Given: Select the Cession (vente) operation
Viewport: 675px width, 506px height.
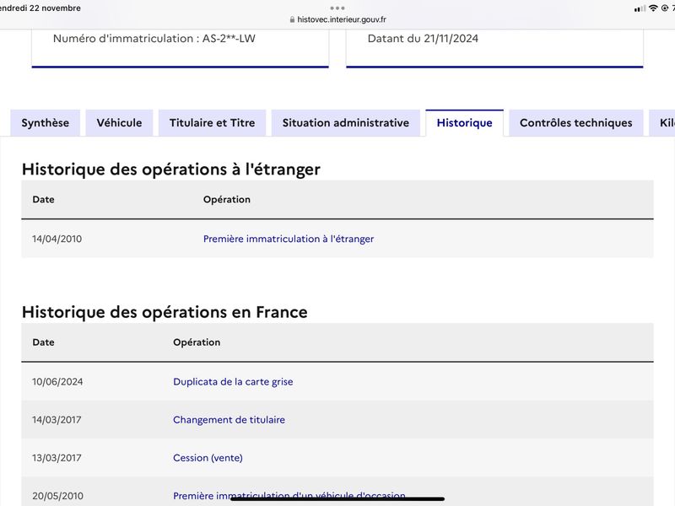Looking at the screenshot, I should tap(208, 458).
